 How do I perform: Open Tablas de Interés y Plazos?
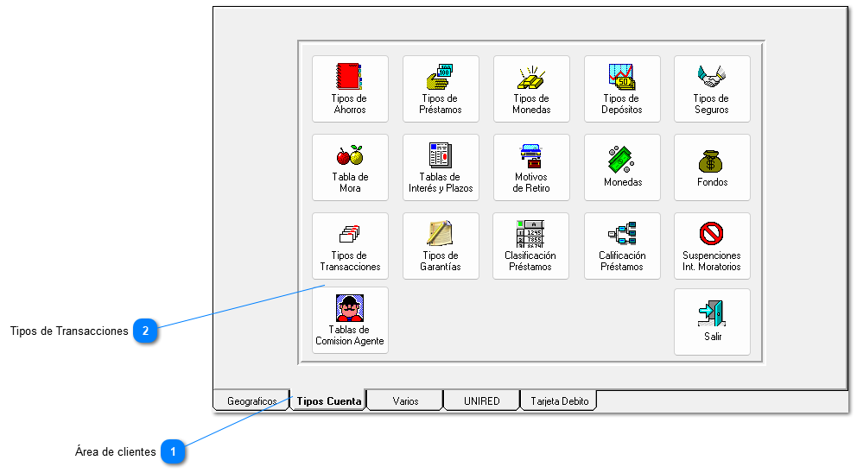point(441,167)
